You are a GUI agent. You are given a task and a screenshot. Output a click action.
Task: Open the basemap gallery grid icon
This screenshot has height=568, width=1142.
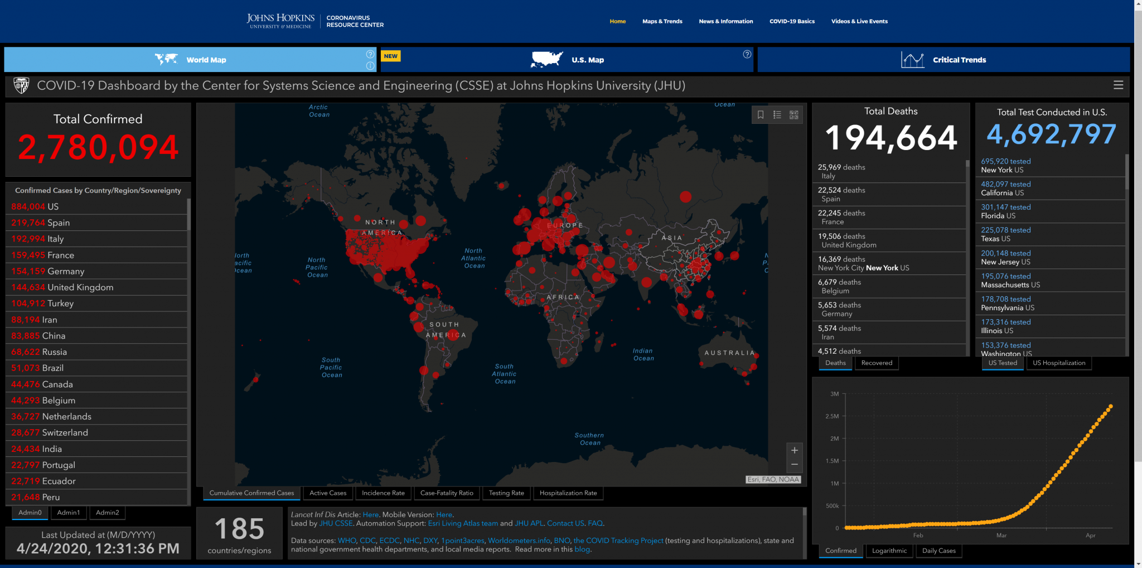tap(794, 115)
